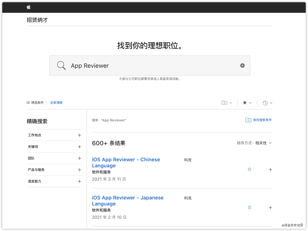Click 科克 location of Japanese Language job
The width and height of the screenshot is (308, 231).
coord(188,198)
